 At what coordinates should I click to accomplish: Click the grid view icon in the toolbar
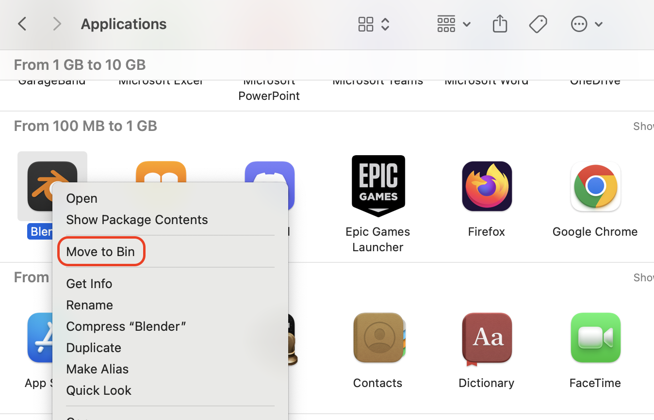366,23
